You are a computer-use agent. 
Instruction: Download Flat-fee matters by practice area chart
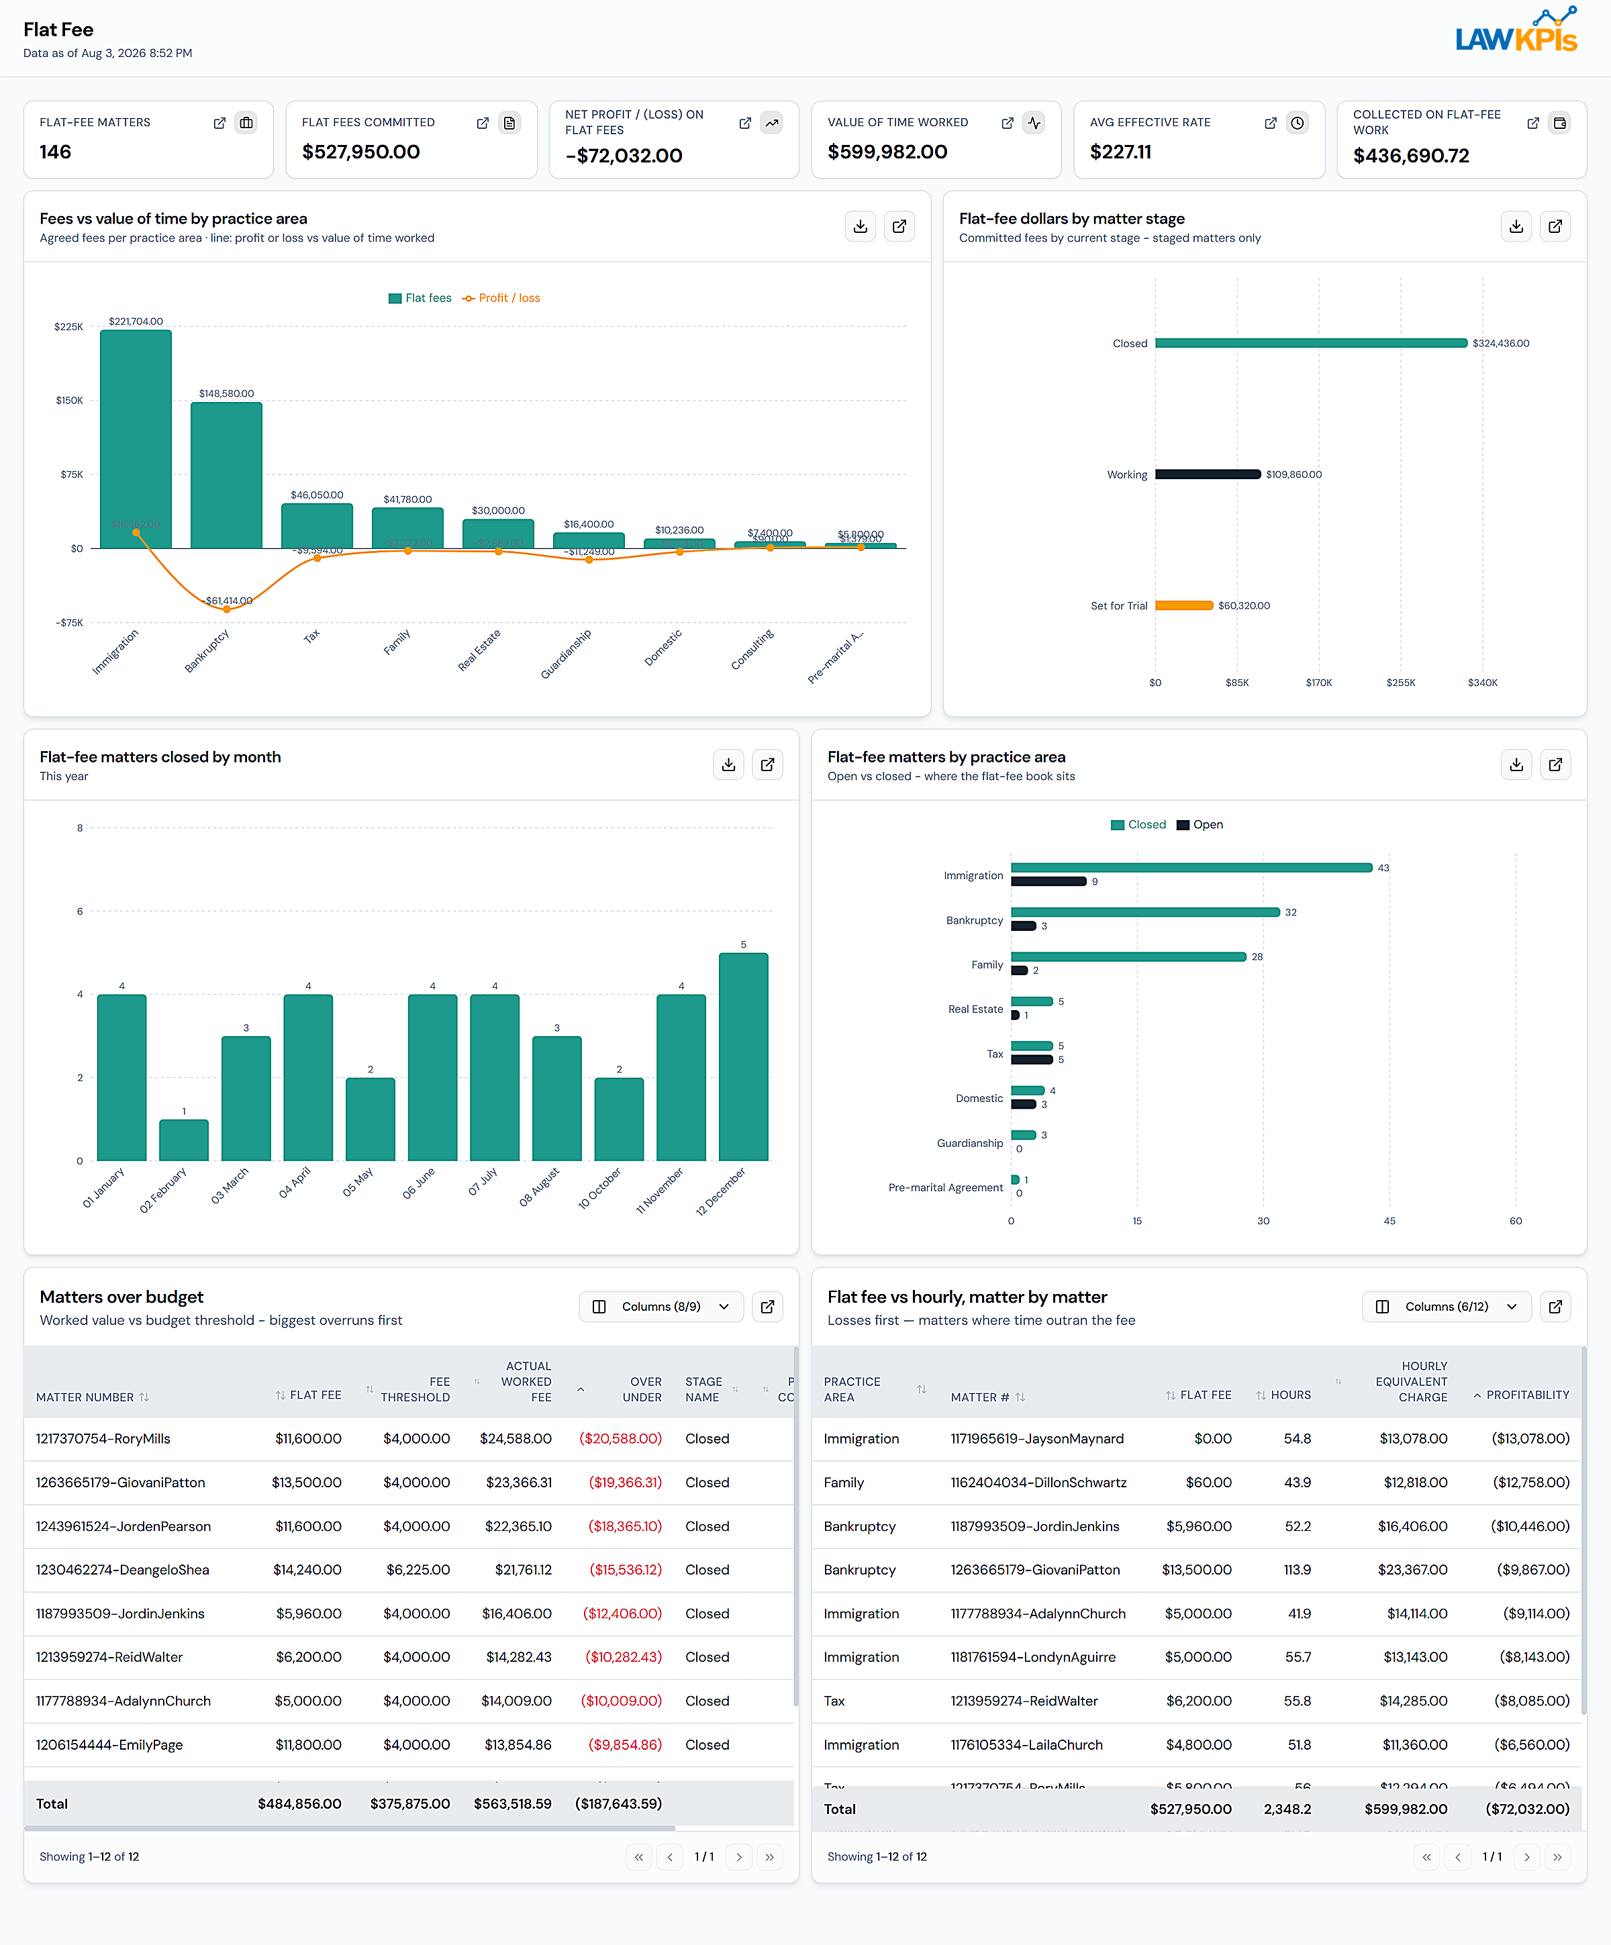point(1516,765)
